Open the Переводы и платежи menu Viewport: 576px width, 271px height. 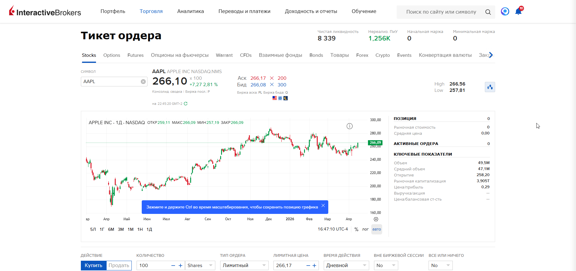[244, 11]
